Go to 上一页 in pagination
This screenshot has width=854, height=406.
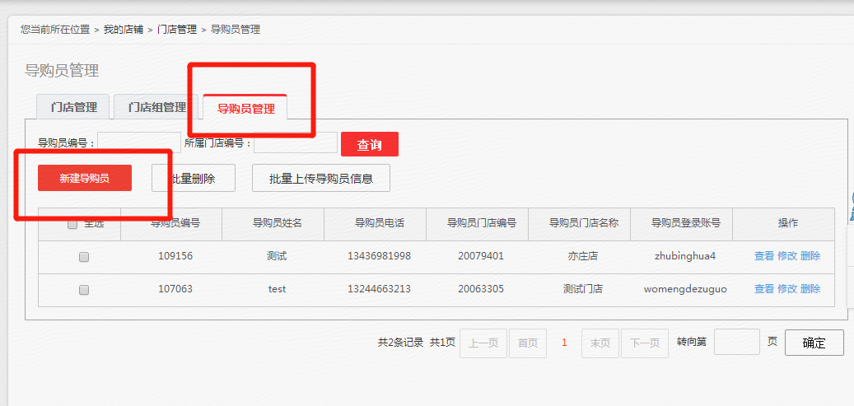483,343
